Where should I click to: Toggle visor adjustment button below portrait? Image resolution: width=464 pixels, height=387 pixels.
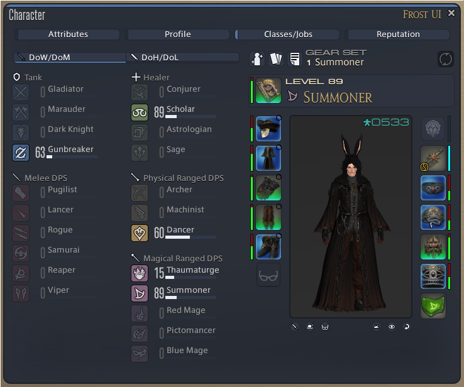[377, 327]
